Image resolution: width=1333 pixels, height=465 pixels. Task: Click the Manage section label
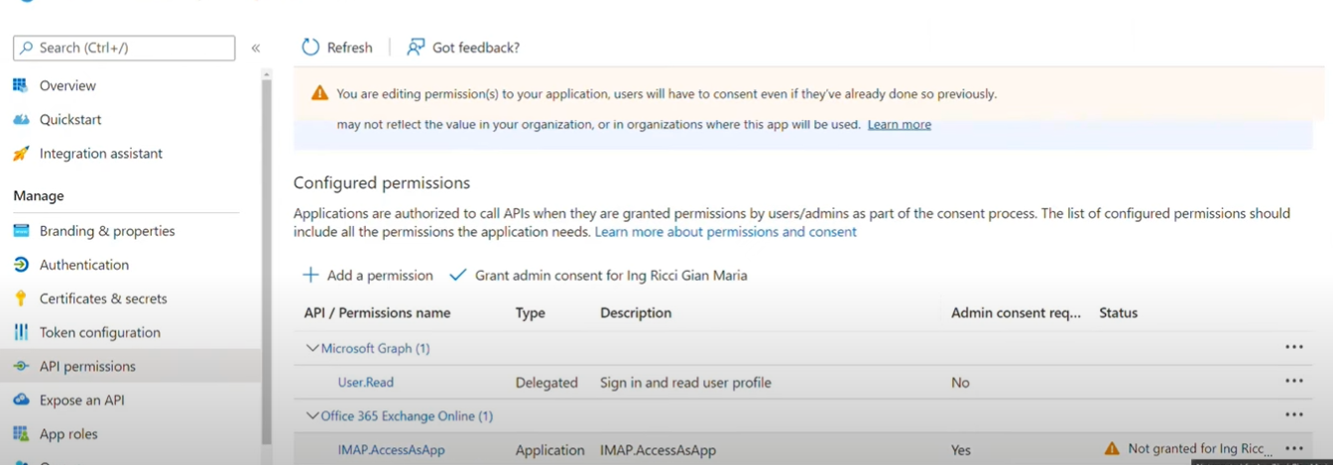[39, 196]
